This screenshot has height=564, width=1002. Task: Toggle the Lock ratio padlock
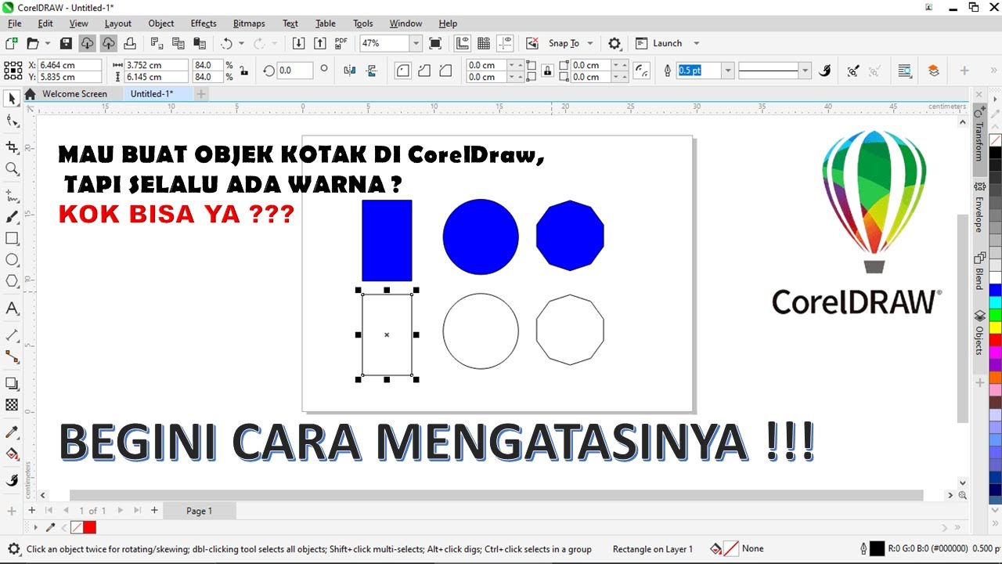[244, 70]
